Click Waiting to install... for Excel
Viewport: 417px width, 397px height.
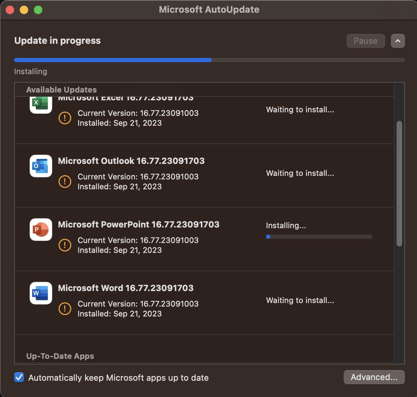tap(300, 110)
